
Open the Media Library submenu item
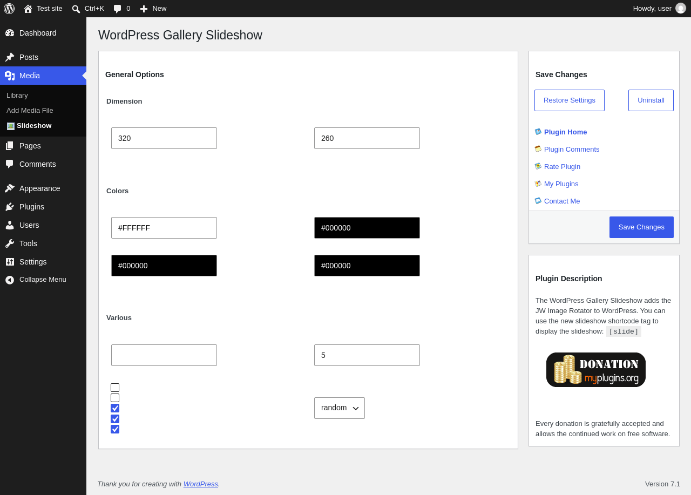tap(17, 95)
